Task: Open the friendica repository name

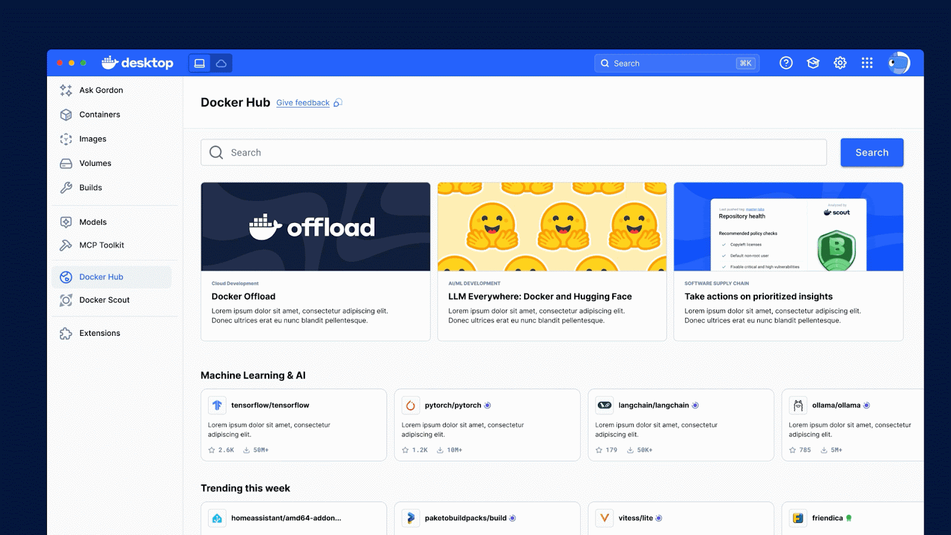Action: coord(827,518)
